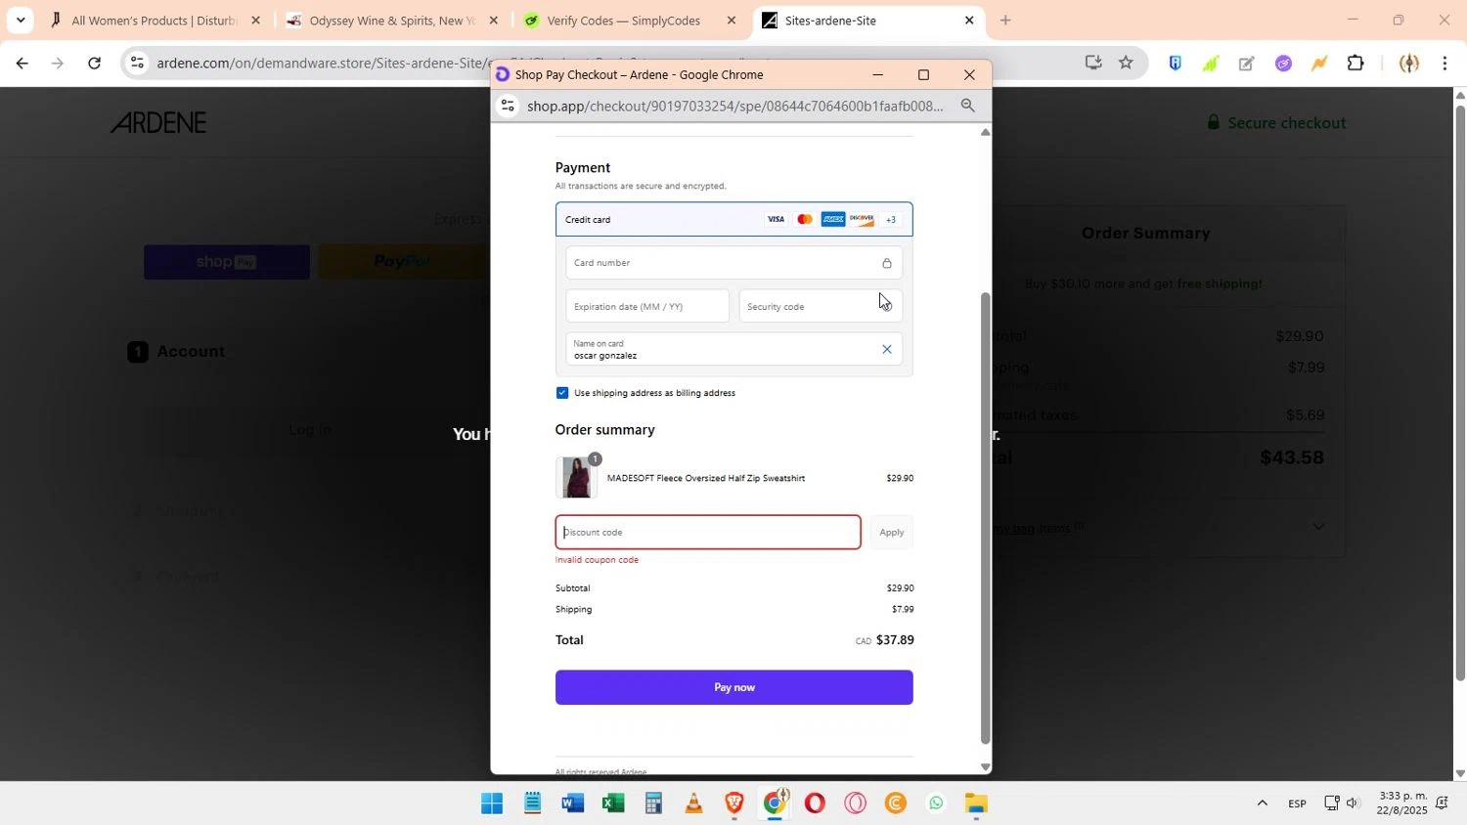Click the lock icon in Card number field
This screenshot has width=1467, height=825.
click(x=887, y=263)
